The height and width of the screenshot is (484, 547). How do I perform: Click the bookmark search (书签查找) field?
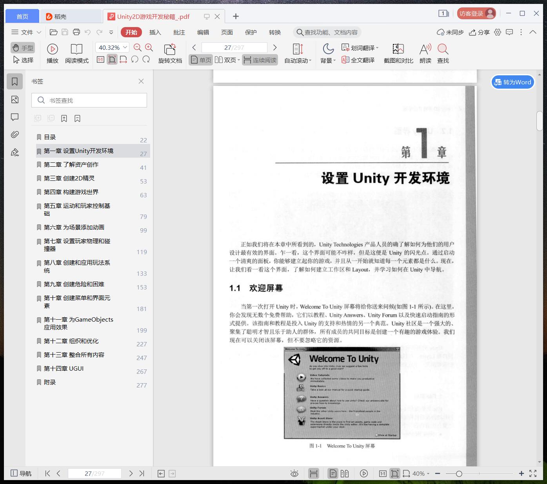(89, 100)
